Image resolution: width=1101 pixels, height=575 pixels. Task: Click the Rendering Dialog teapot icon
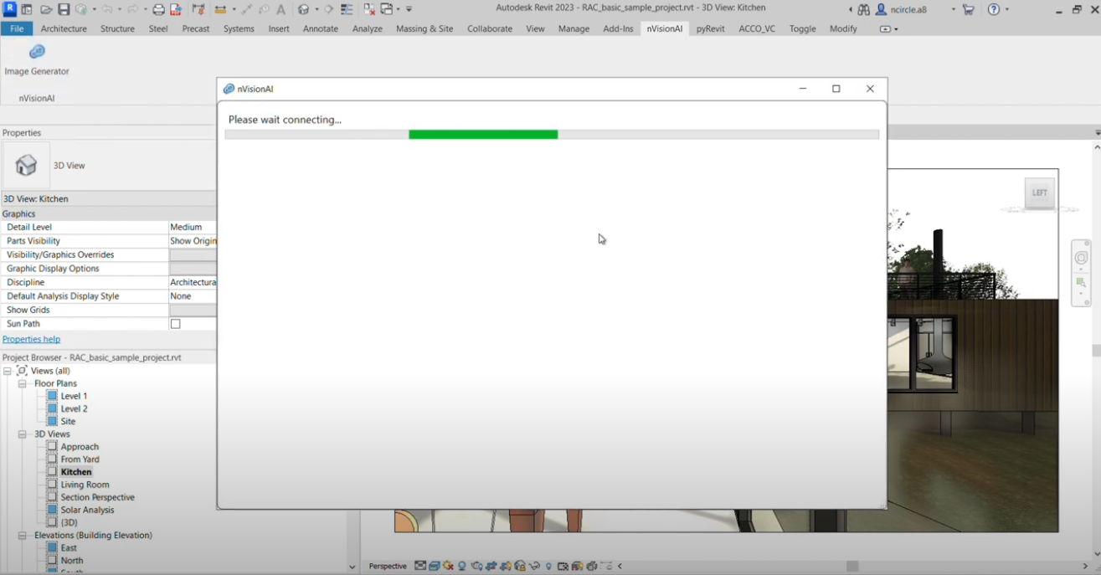[476, 566]
